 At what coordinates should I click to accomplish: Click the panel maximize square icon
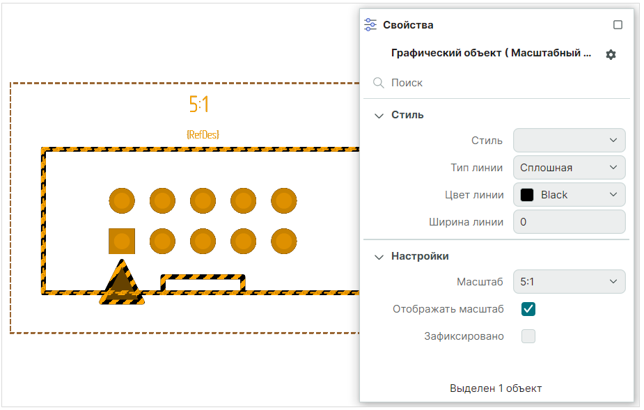pyautogui.click(x=618, y=25)
